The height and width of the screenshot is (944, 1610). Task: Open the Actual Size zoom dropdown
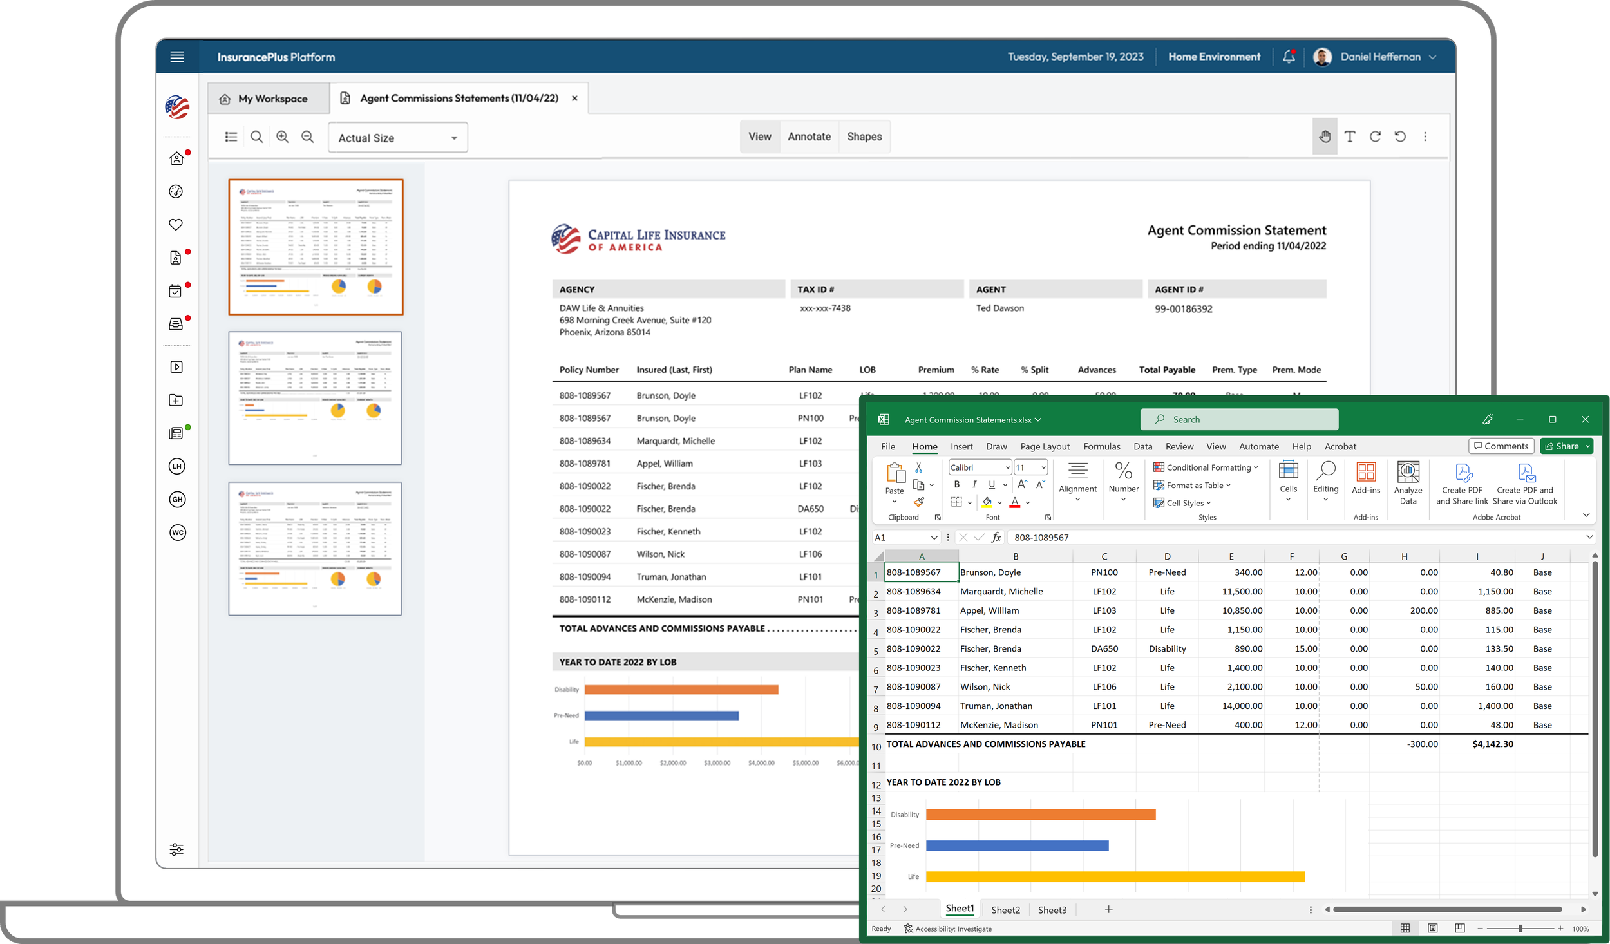(x=397, y=137)
